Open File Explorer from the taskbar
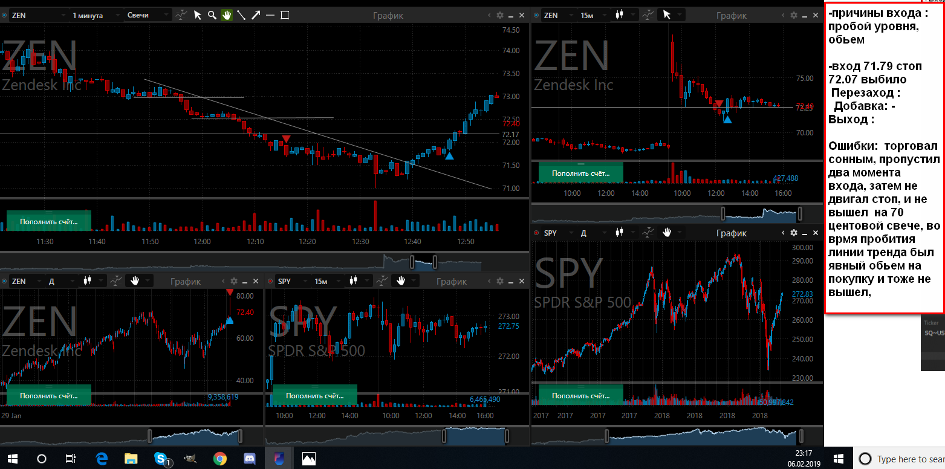The image size is (945, 469). pyautogui.click(x=131, y=459)
